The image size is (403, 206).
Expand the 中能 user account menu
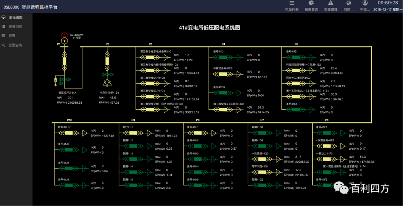[365, 3]
